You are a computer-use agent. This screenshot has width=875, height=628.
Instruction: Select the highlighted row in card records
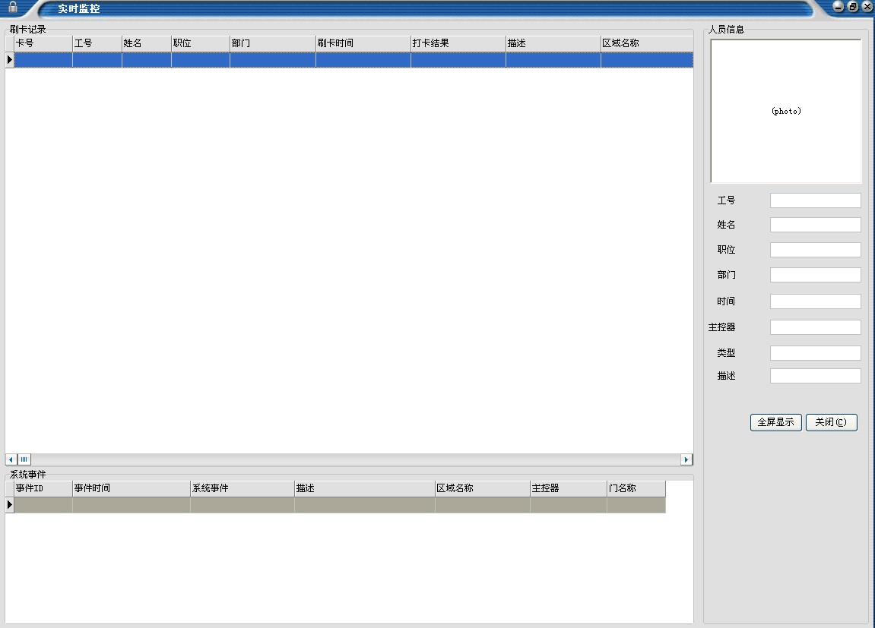click(353, 59)
